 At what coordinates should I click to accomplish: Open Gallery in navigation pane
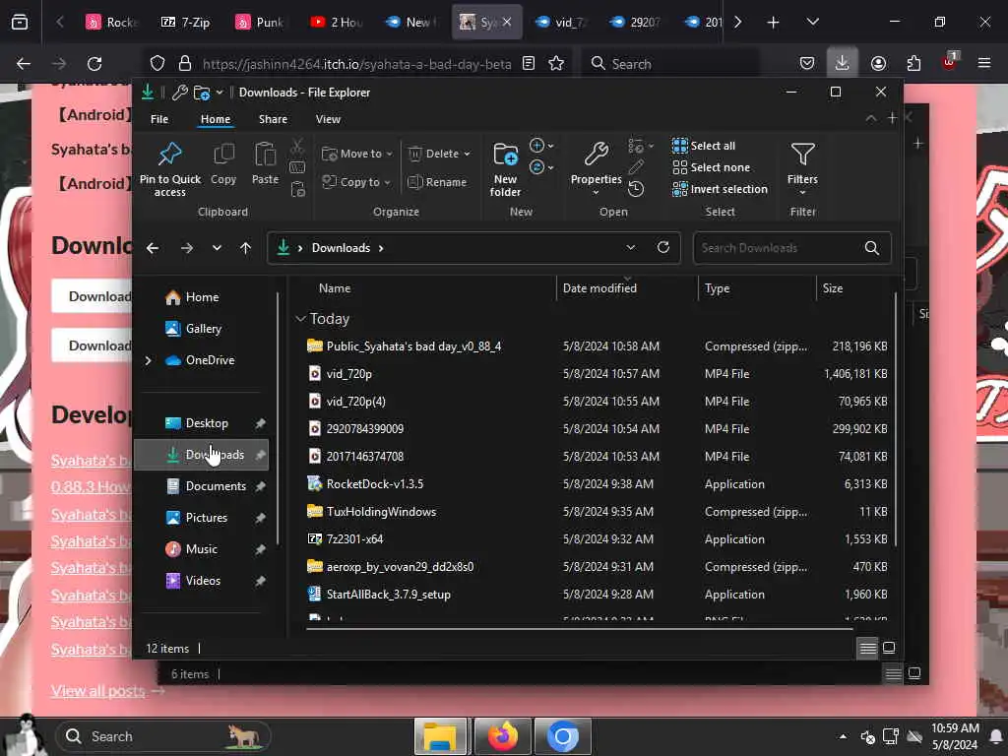tap(194, 329)
